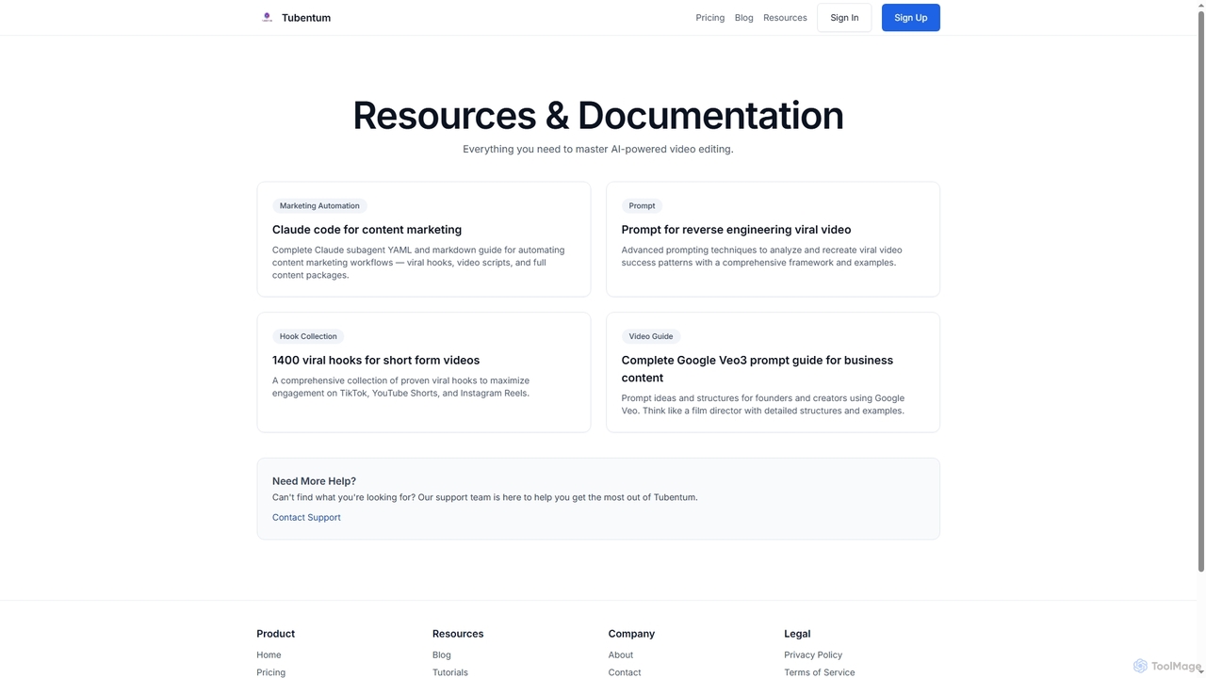Click the Tubentum logo icon
The width and height of the screenshot is (1206, 678).
pyautogui.click(x=267, y=17)
